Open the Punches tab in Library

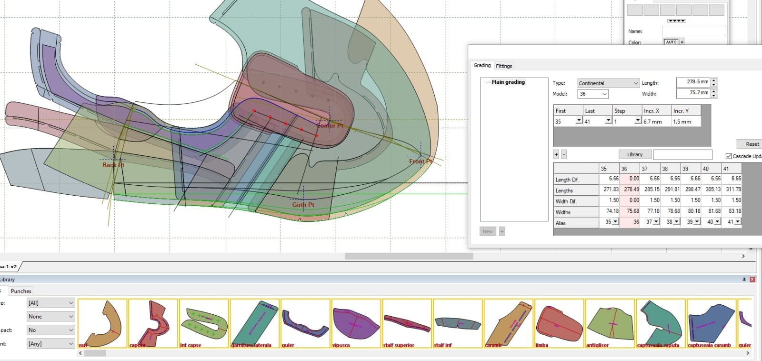[x=21, y=291]
